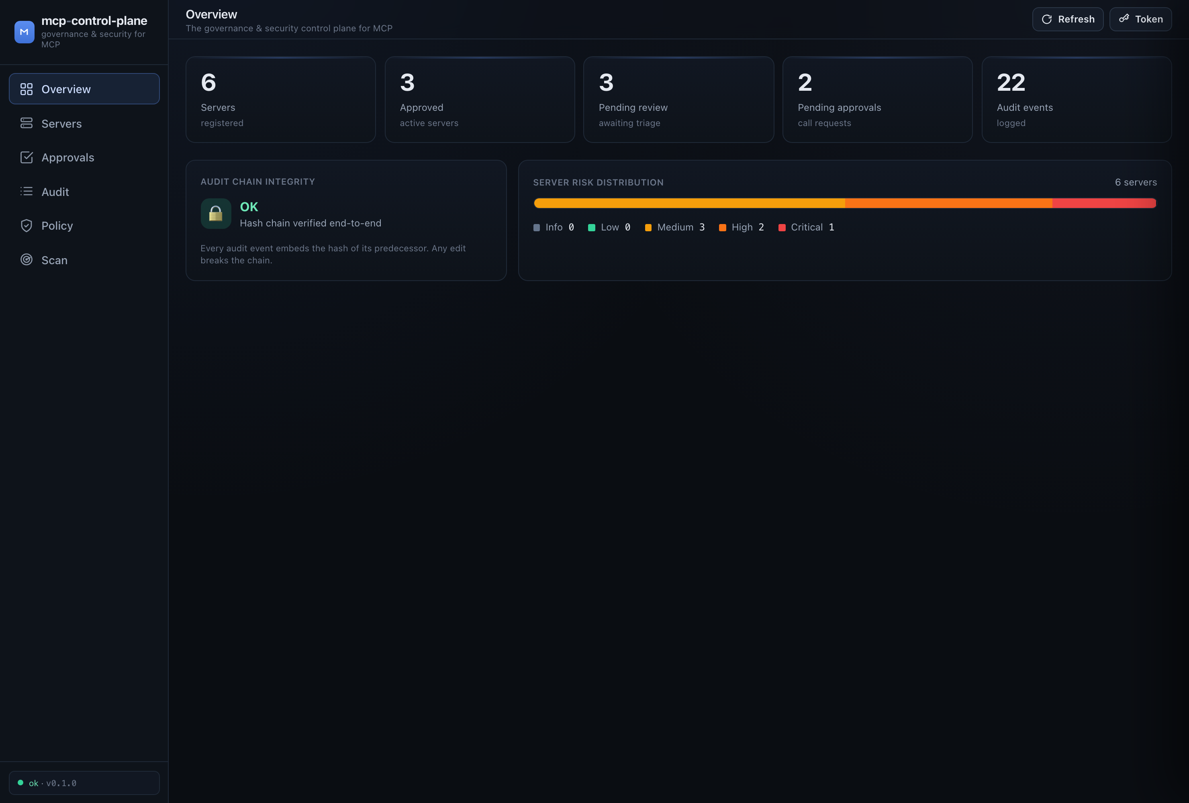Image resolution: width=1189 pixels, height=803 pixels.
Task: Click the green status dot beside ok
Action: point(20,783)
